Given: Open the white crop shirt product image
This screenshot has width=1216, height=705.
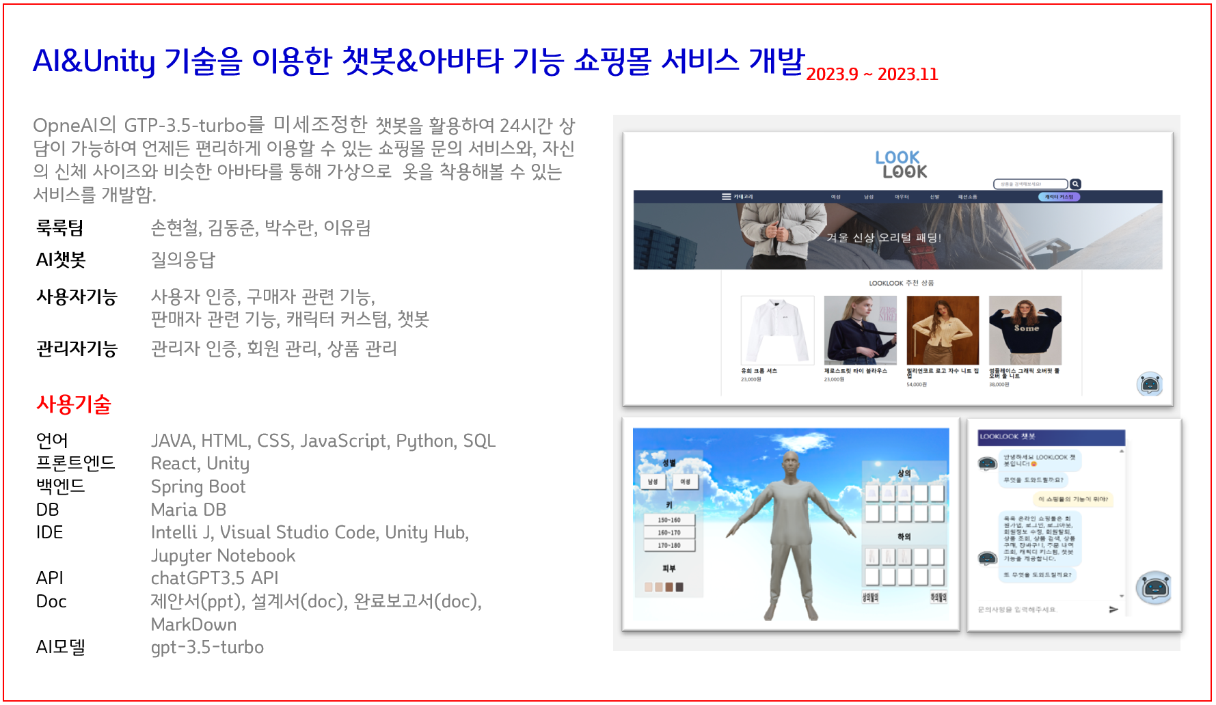Looking at the screenshot, I should pyautogui.click(x=778, y=330).
